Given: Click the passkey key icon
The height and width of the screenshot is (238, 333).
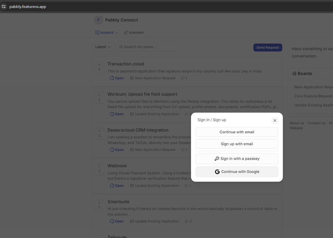Looking at the screenshot, I should pyautogui.click(x=217, y=159).
